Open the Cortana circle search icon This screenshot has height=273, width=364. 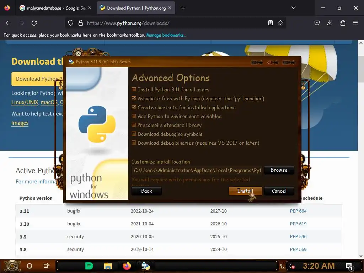point(30,266)
